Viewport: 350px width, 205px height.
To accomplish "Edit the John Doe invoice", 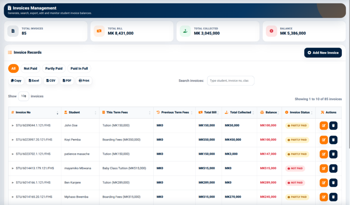I will 324,126.
